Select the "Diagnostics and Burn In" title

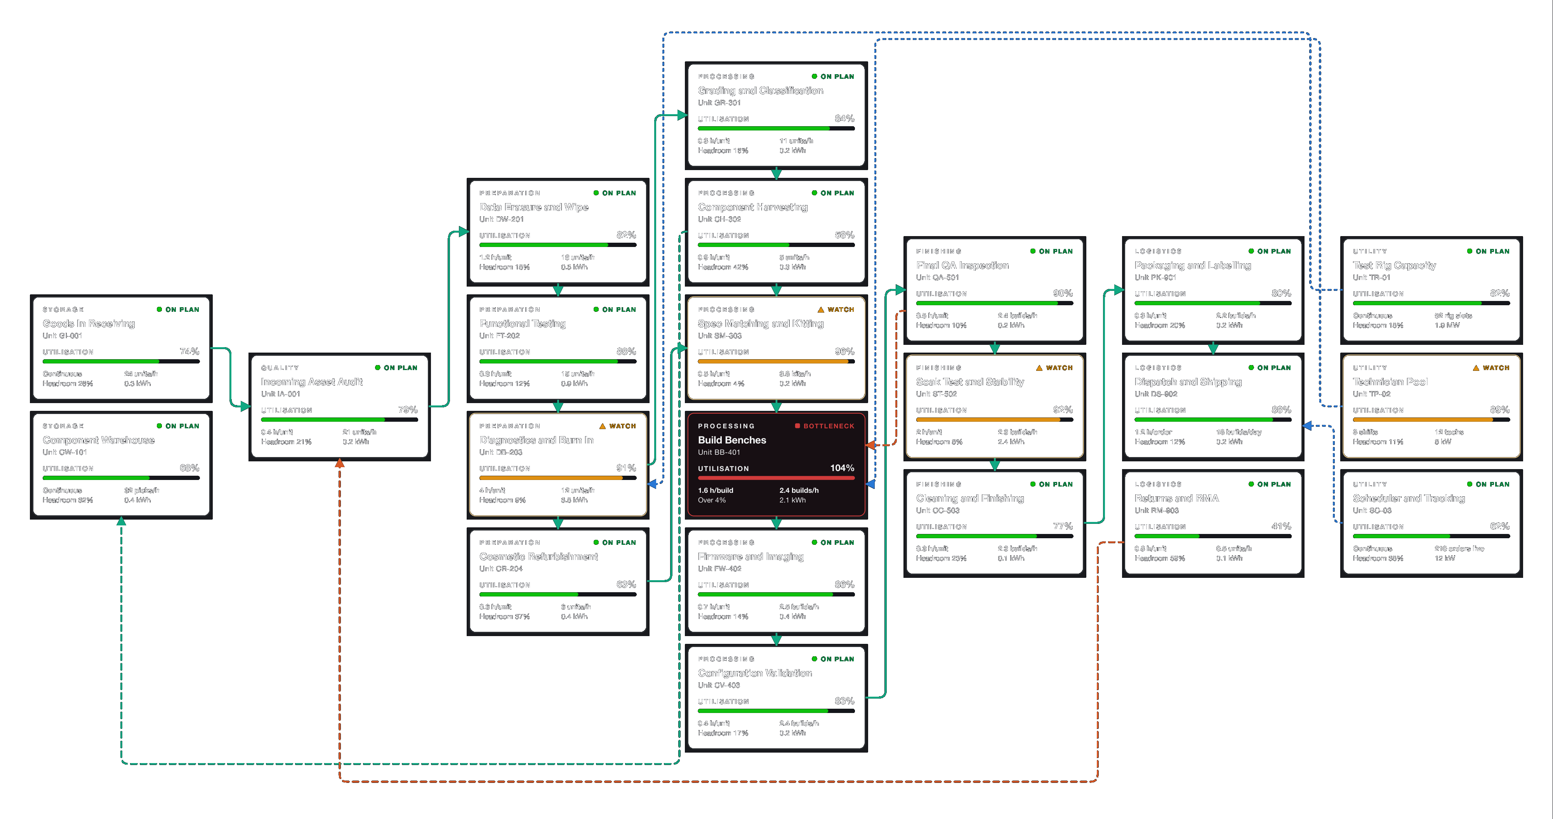click(536, 440)
